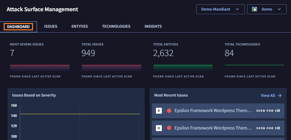Open the second Epsilon Framework Wordpress issue
291x140 pixels.
[x=213, y=128]
